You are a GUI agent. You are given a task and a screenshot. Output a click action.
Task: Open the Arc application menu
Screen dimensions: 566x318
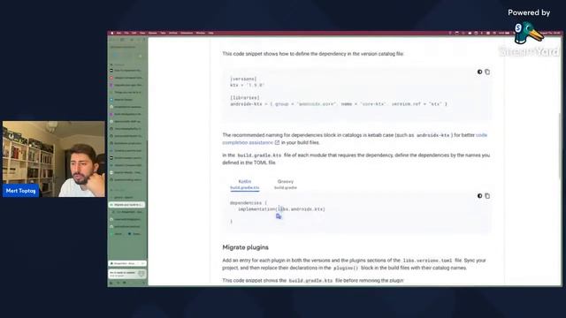click(119, 33)
